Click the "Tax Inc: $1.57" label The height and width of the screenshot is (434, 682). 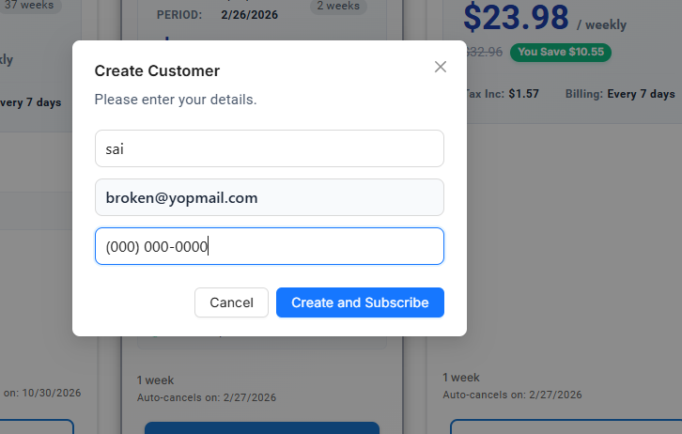(x=502, y=94)
